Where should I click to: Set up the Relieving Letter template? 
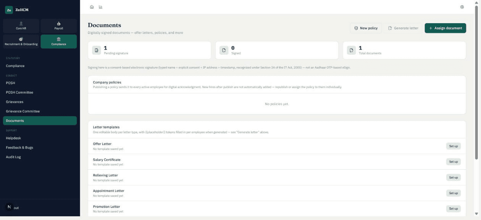[x=453, y=177]
